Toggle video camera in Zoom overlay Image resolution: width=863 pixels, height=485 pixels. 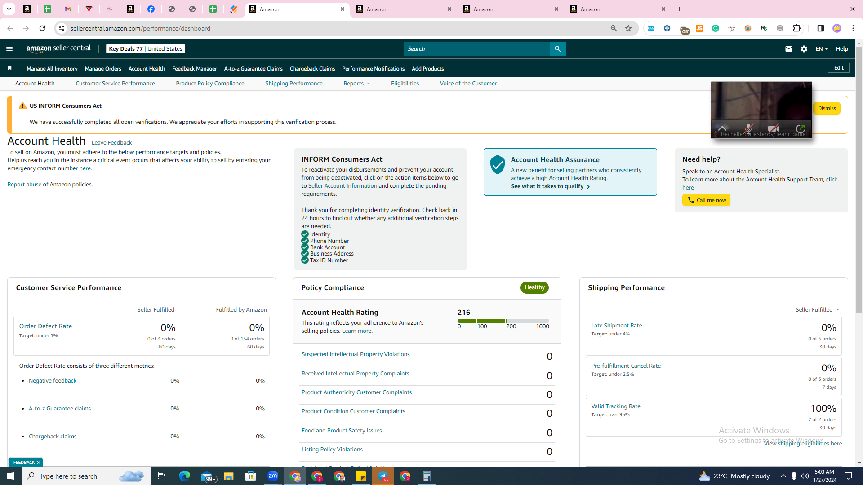pos(774,129)
